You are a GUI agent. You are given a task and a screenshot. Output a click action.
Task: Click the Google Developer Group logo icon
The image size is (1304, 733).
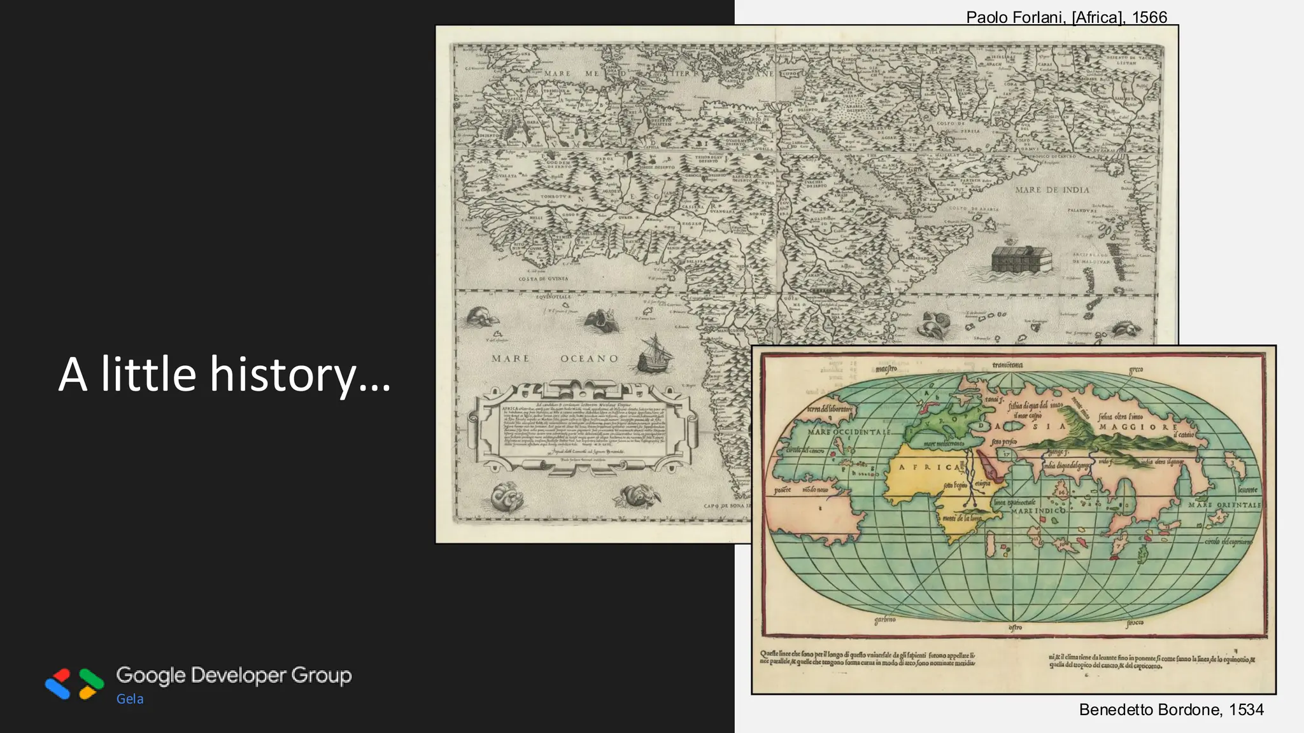pyautogui.click(x=74, y=684)
